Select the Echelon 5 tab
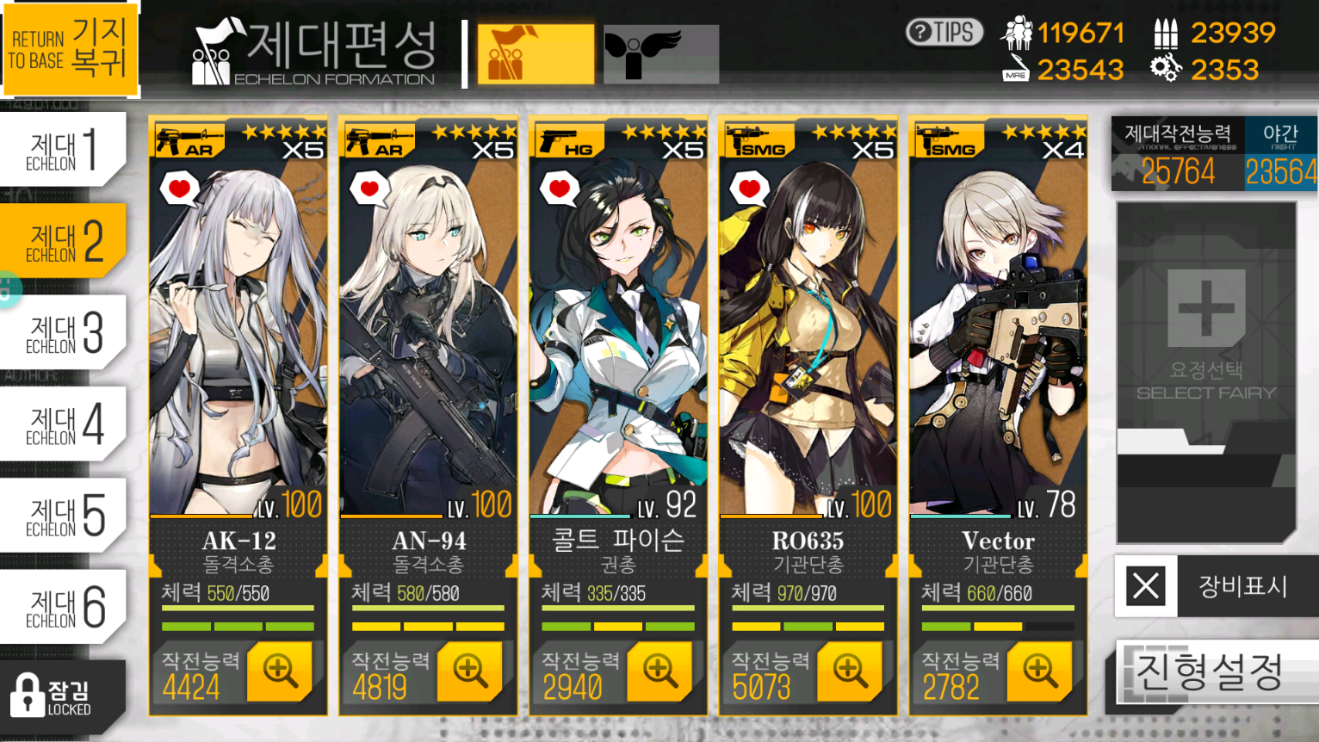The height and width of the screenshot is (742, 1319). pyautogui.click(x=63, y=516)
